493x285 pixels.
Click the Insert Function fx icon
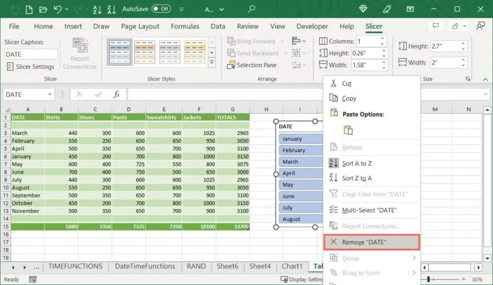point(116,94)
